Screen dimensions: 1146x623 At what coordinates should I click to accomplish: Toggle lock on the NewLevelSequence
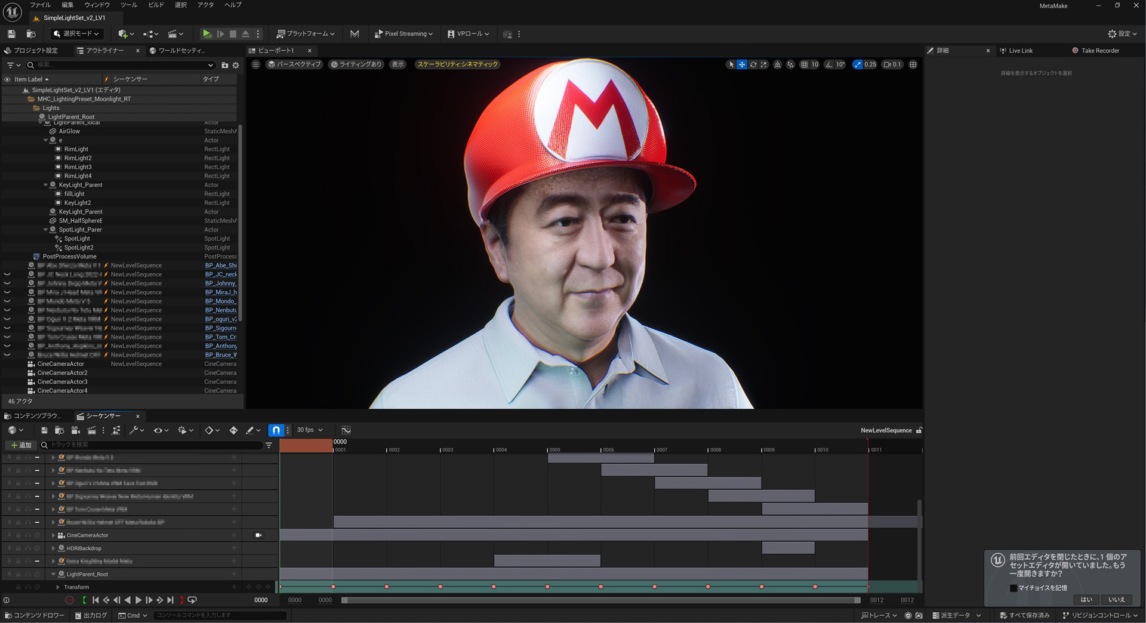919,430
